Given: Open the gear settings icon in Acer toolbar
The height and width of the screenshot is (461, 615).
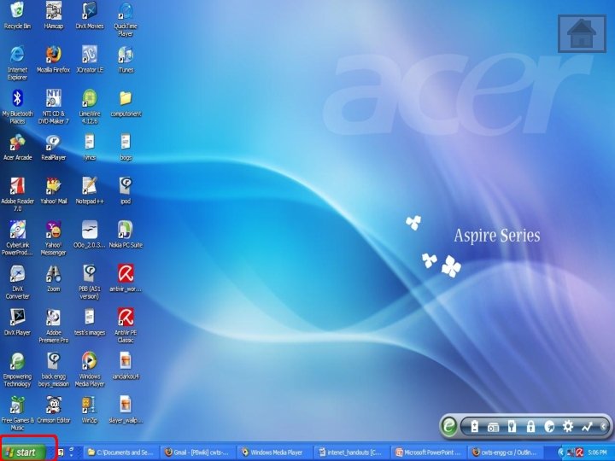Looking at the screenshot, I should click(568, 426).
